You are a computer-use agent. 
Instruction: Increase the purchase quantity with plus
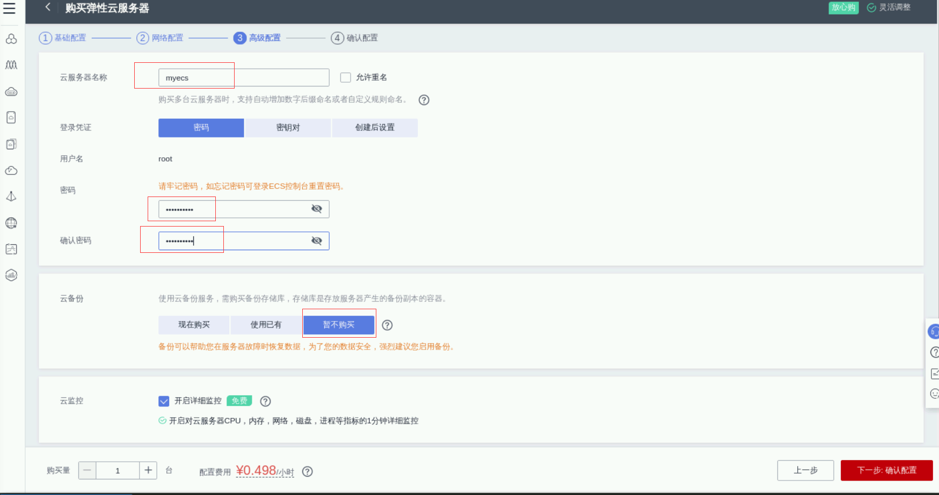tap(148, 470)
